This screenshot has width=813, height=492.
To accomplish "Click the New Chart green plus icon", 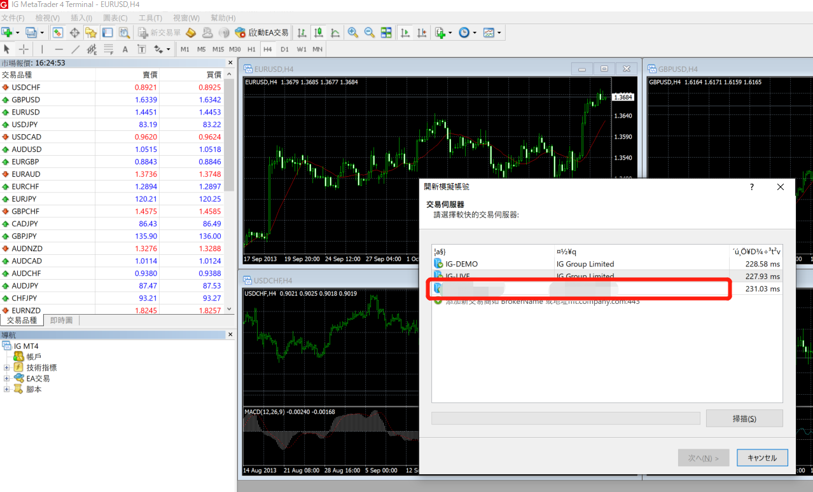I will (7, 32).
